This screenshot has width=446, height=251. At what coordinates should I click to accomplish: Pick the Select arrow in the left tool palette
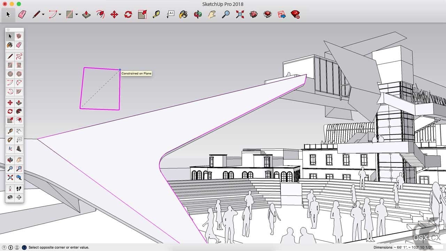(10, 36)
